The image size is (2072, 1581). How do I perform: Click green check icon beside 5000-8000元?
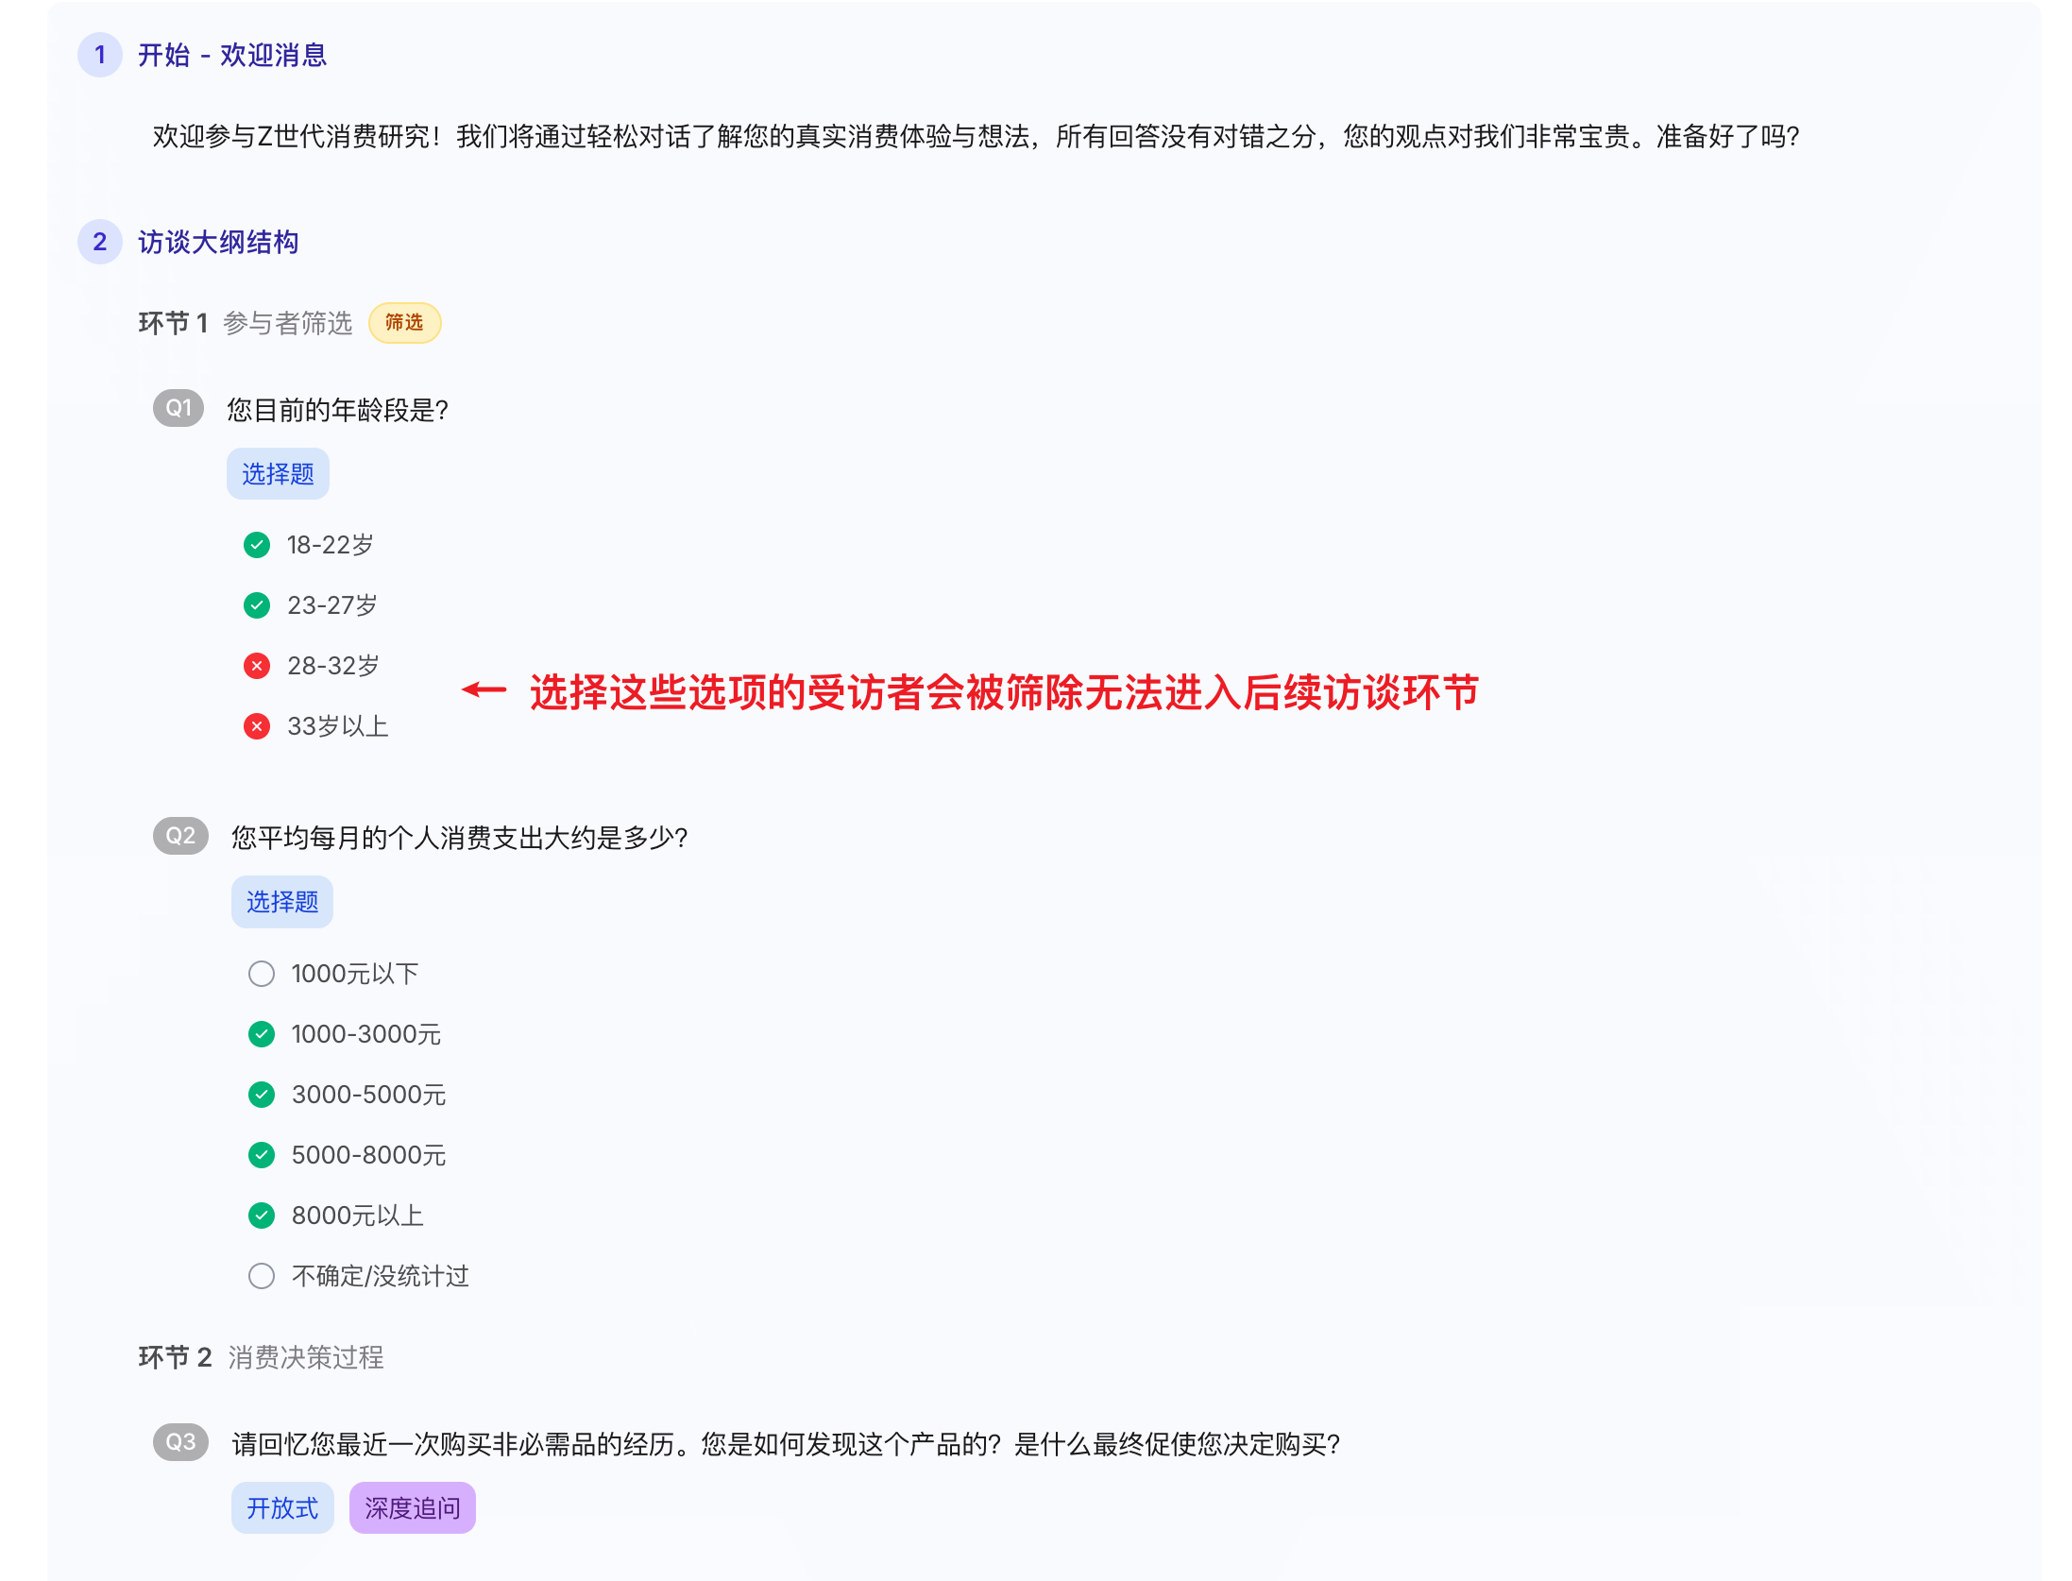click(261, 1155)
